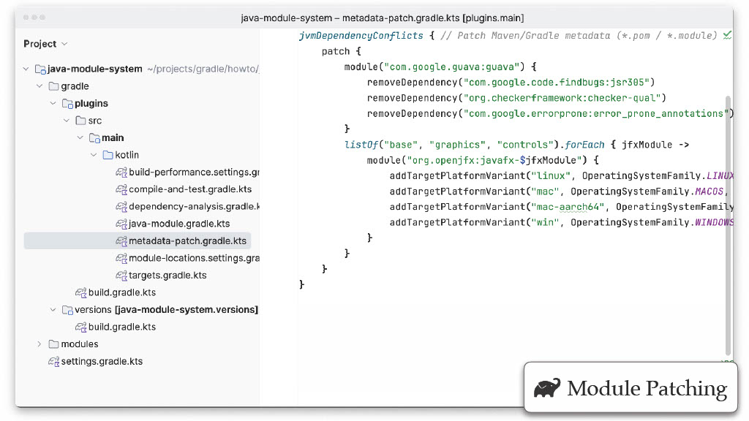The width and height of the screenshot is (749, 421).
Task: Open module-locations.settings.gradle file
Action: pyautogui.click(x=194, y=258)
